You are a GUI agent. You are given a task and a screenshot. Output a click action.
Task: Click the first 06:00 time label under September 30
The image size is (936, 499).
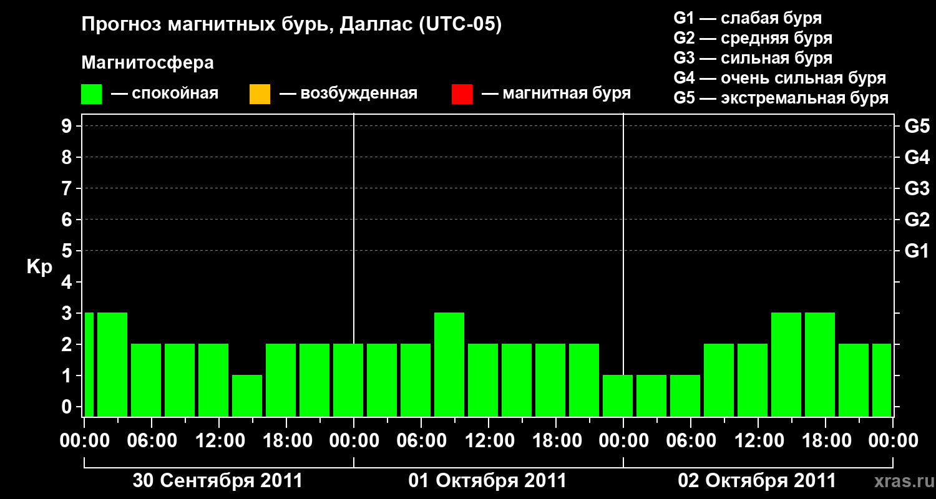pos(153,441)
